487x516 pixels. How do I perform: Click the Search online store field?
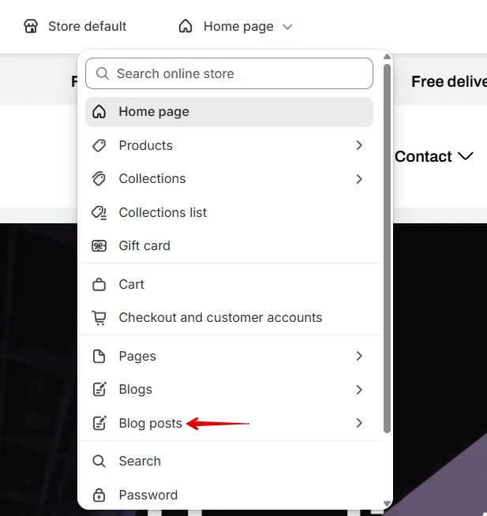[x=229, y=73]
